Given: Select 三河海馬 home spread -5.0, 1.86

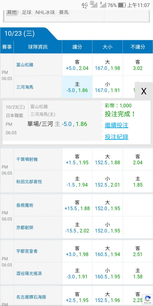Looking at the screenshot, I should pos(77,87).
